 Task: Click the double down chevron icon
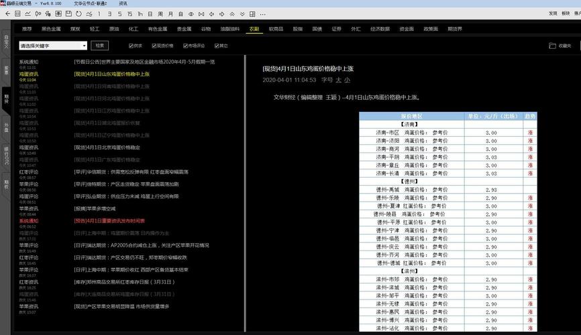[x=242, y=13]
